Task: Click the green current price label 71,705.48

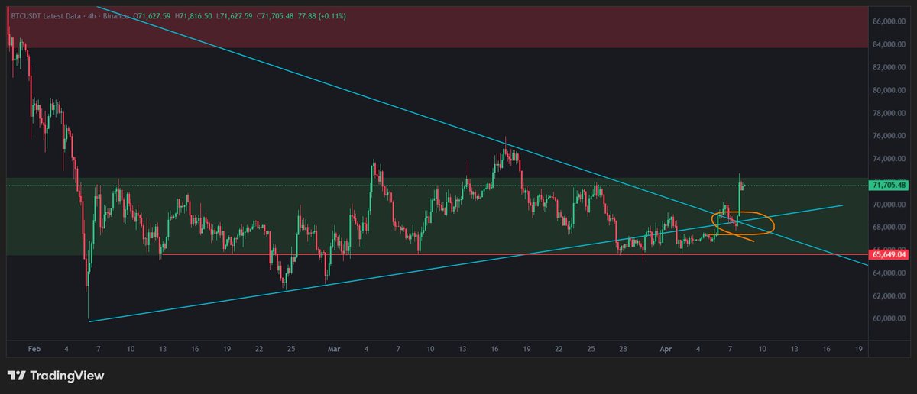Action: coord(892,186)
